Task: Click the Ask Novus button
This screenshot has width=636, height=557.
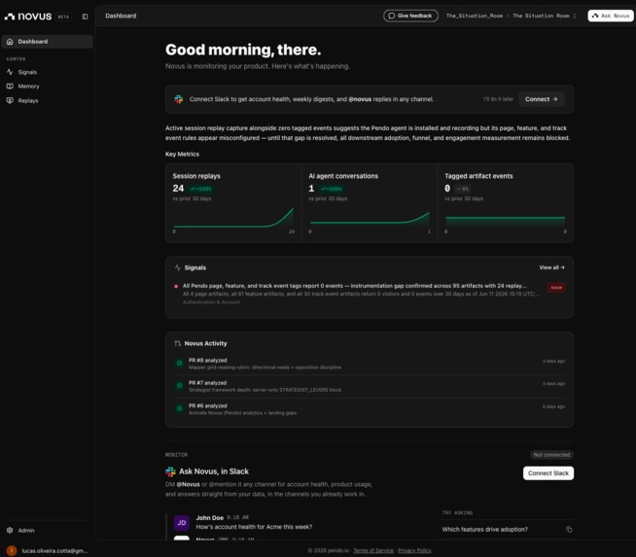Action: [x=611, y=16]
